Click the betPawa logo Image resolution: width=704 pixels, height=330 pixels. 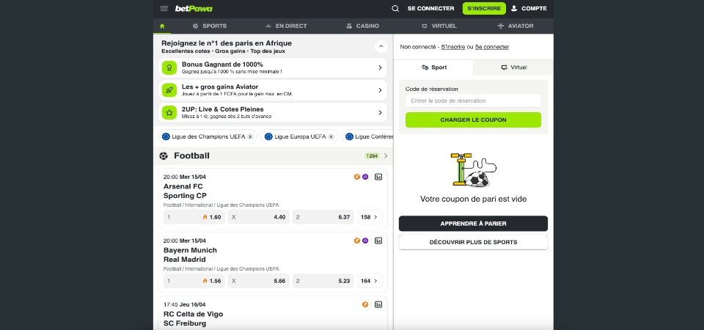(194, 9)
